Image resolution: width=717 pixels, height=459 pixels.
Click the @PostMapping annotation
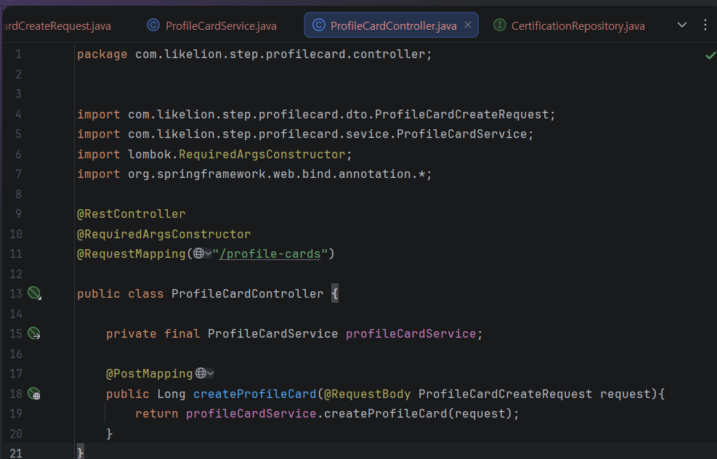(150, 374)
